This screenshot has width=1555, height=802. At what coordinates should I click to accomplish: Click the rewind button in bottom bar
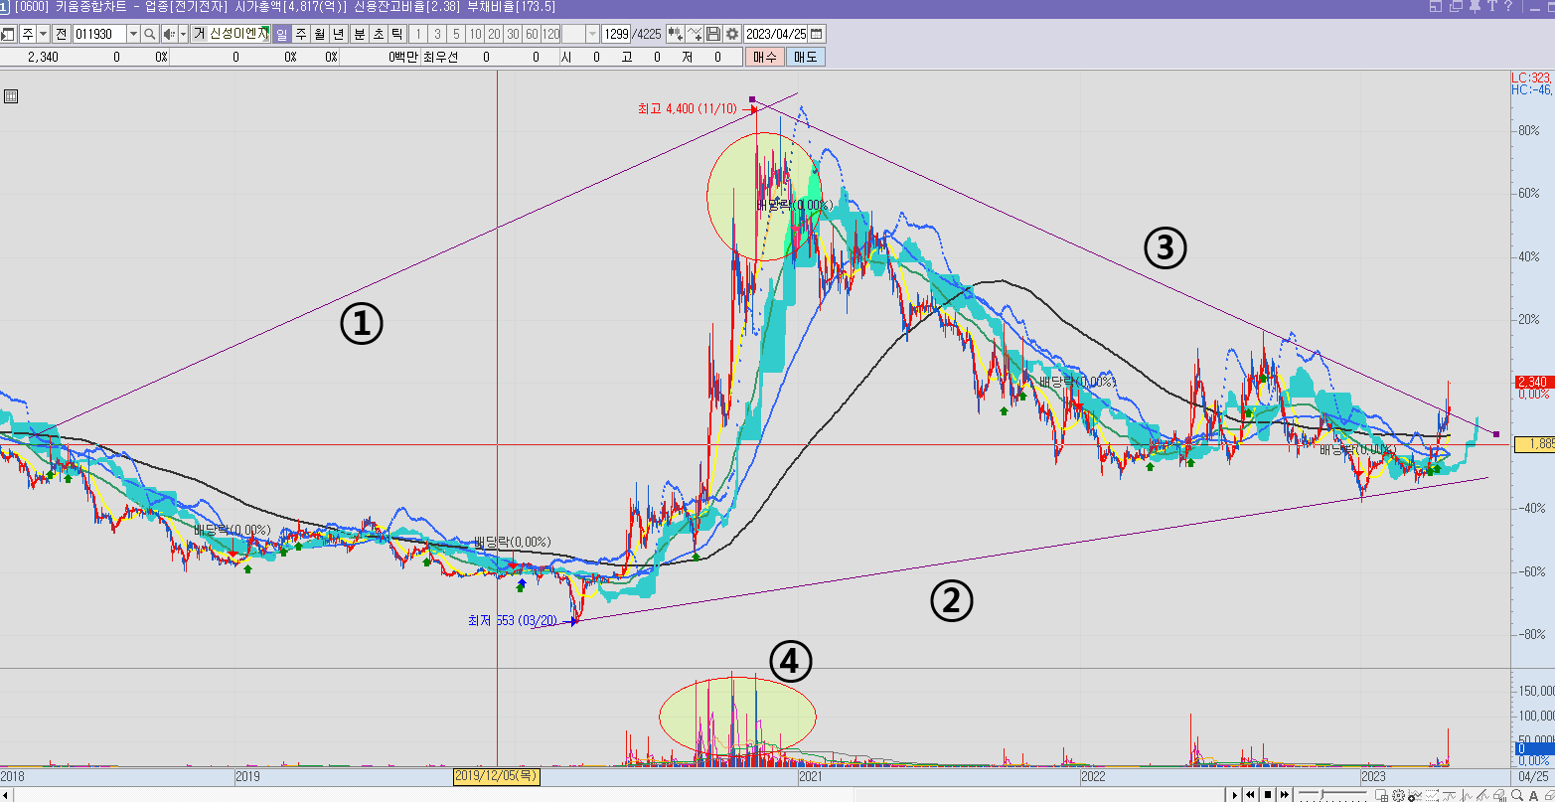1250,795
